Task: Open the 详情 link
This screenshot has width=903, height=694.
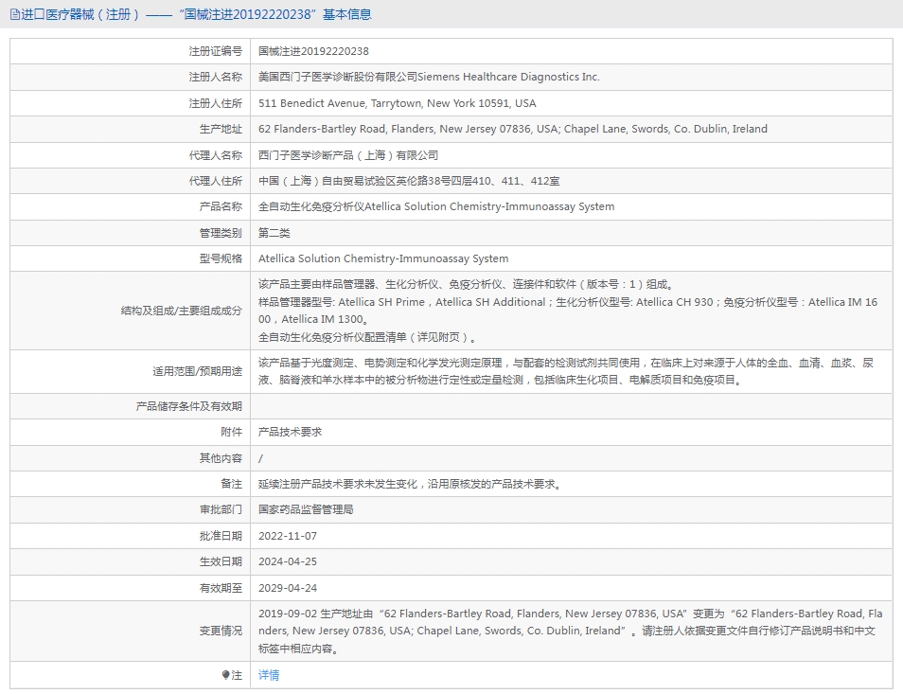Action: click(x=269, y=675)
